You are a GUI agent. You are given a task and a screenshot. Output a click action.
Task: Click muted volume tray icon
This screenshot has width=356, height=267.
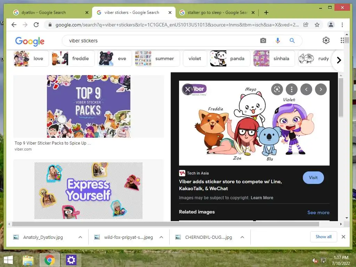[314, 260]
